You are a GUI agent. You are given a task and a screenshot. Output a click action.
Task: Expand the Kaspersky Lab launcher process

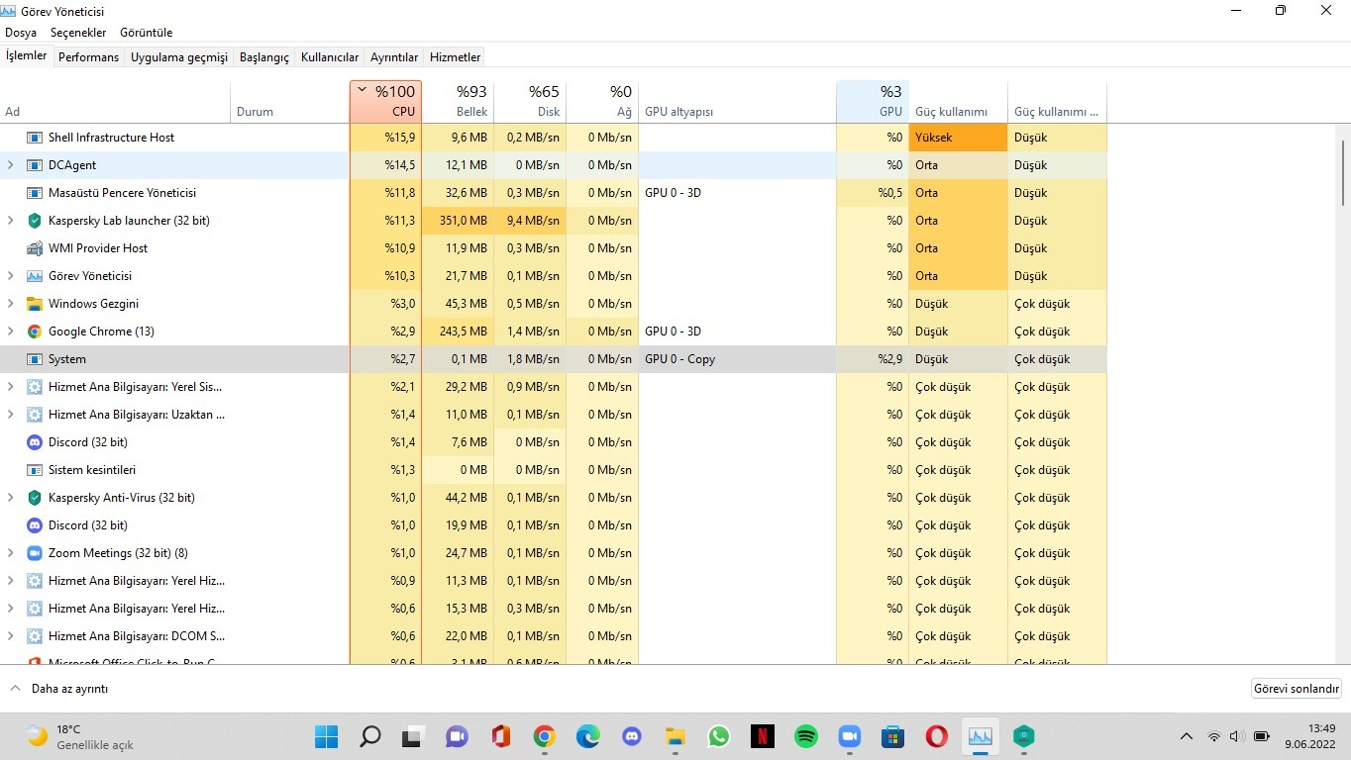(x=11, y=221)
